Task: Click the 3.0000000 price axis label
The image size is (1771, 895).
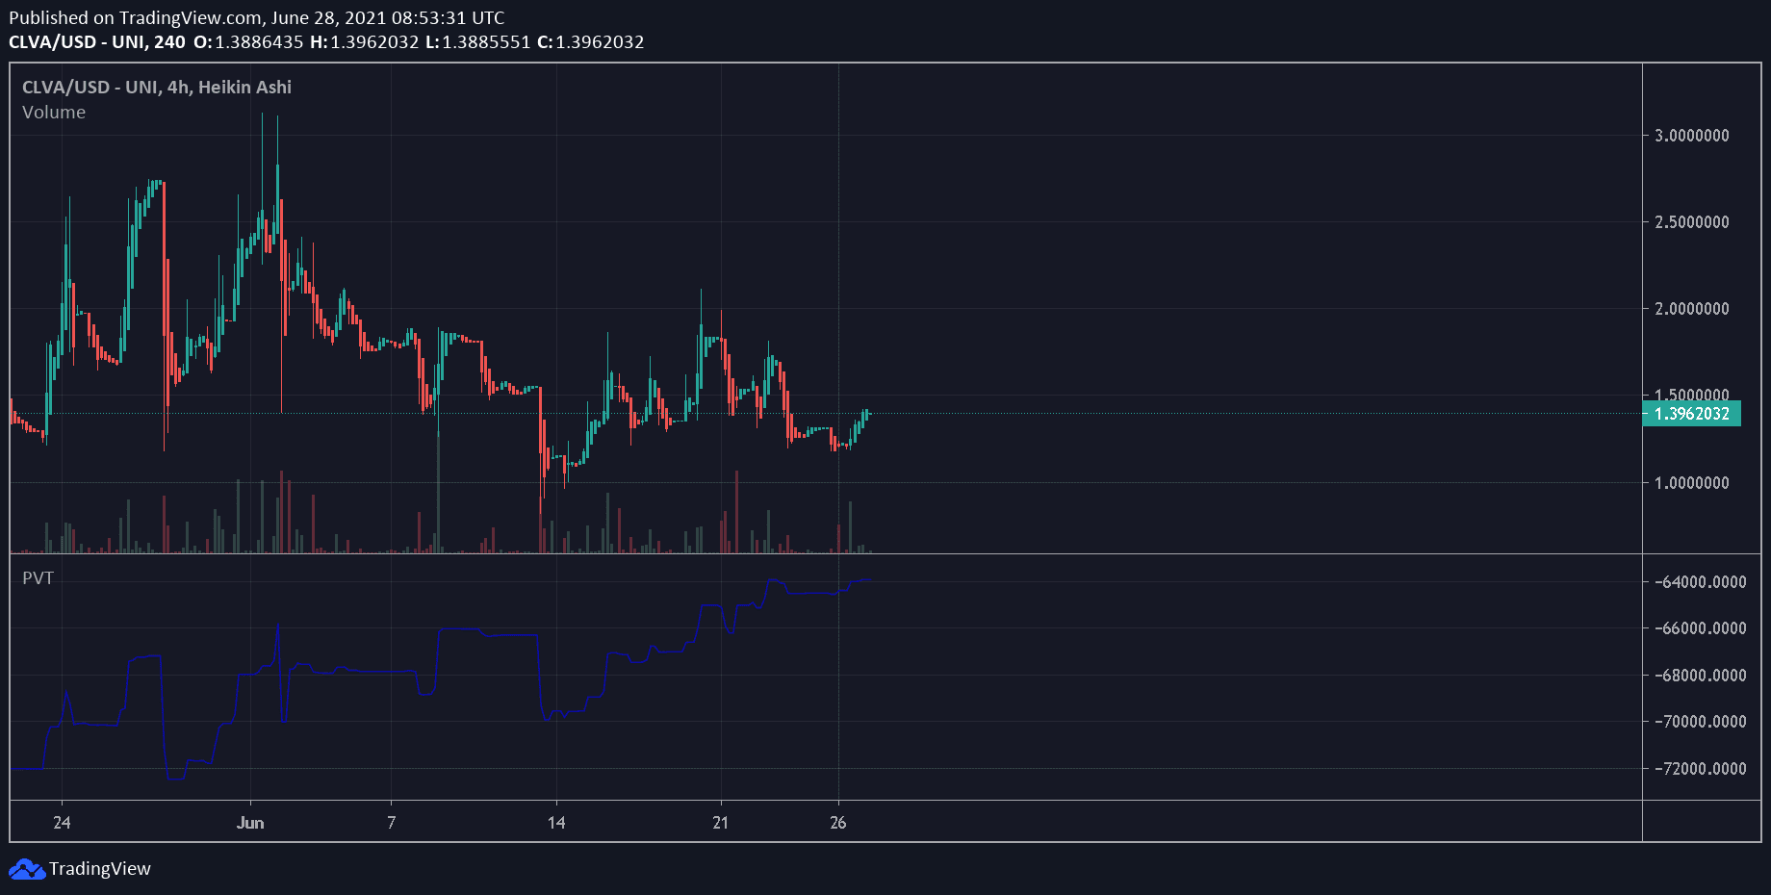Action: click(x=1691, y=136)
